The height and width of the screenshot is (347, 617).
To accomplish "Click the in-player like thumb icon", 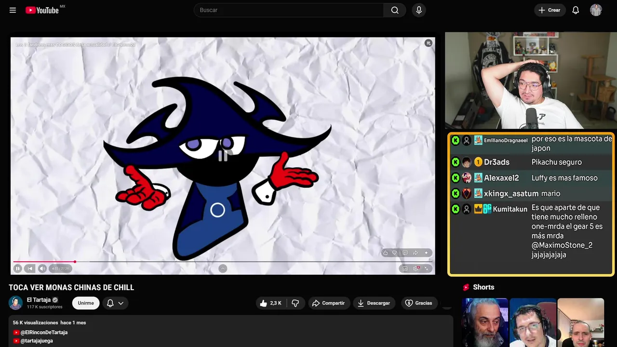I will 385,253.
